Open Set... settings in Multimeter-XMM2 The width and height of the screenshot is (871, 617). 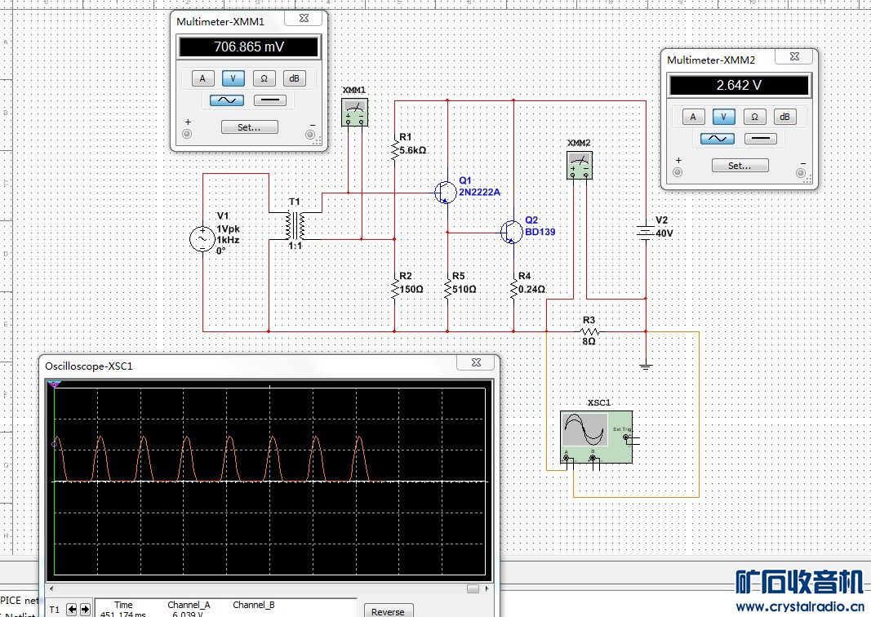[x=739, y=166]
